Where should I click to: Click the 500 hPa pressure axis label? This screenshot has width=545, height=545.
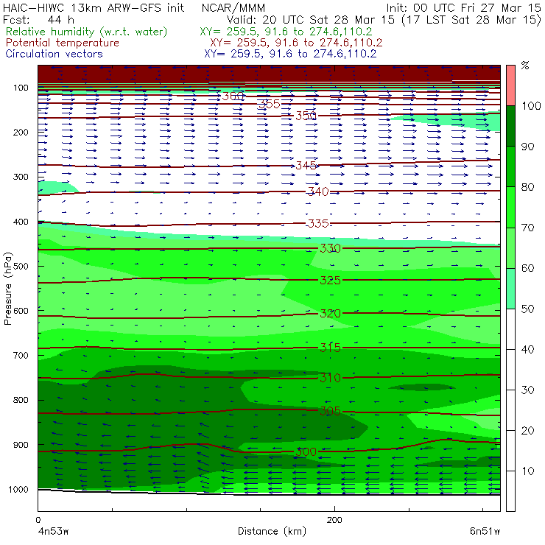pyautogui.click(x=21, y=267)
